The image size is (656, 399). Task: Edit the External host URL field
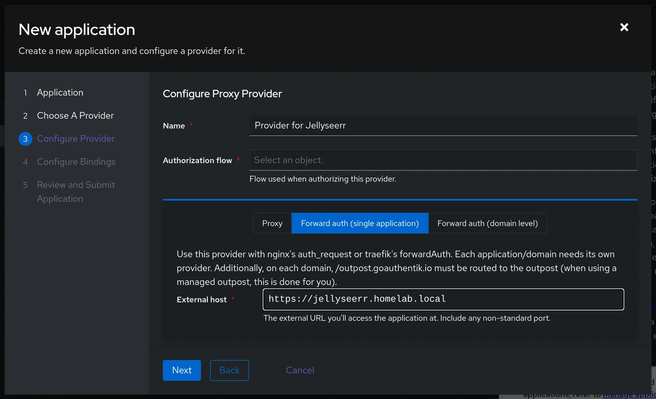(x=443, y=299)
